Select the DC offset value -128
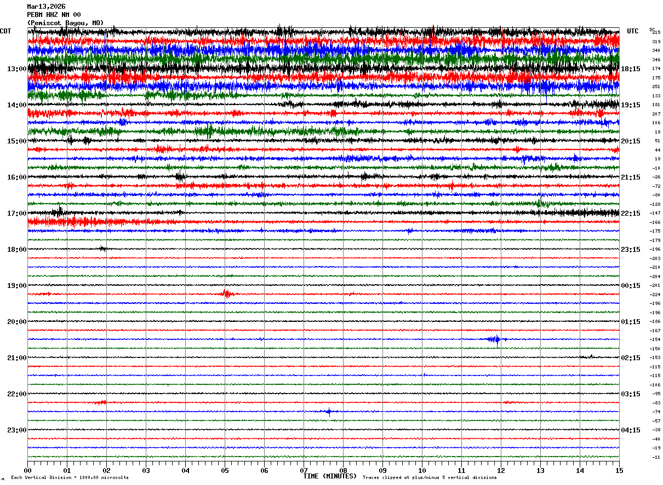Viewport: 663px width, 485px height. [655, 204]
